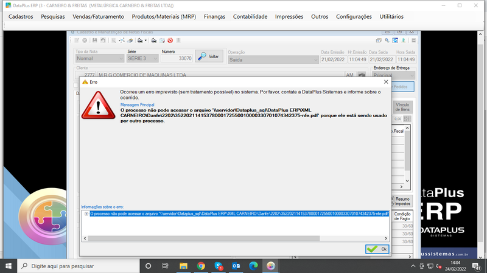Open the Configurações menu

(354, 17)
